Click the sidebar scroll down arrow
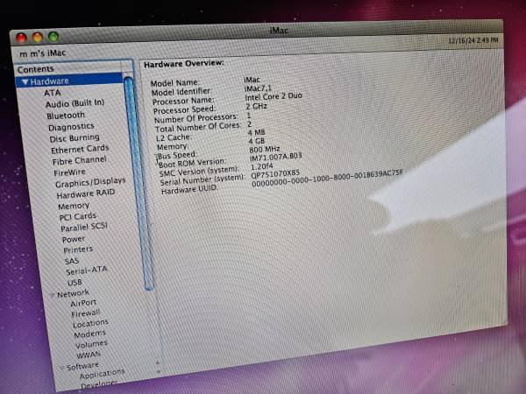 158,371
